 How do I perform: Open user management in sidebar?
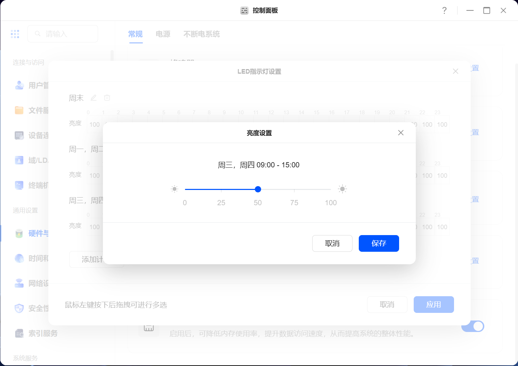tap(31, 85)
